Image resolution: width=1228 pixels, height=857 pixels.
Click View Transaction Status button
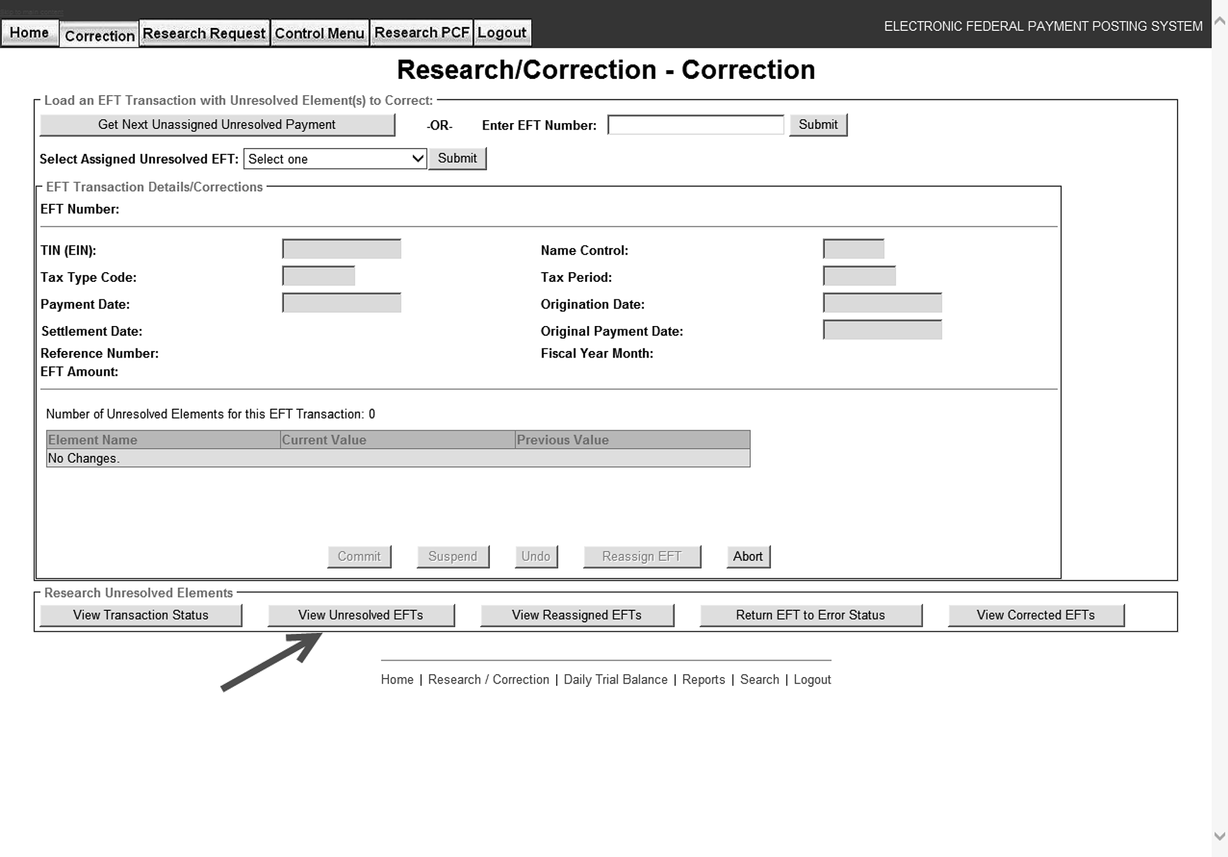(x=141, y=615)
